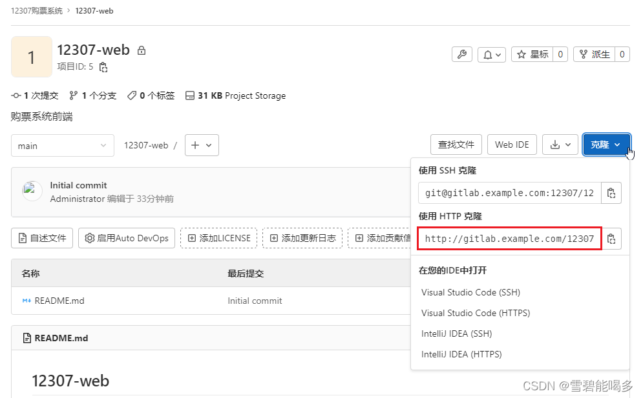
Task: Open the notification bell options
Action: tap(491, 54)
